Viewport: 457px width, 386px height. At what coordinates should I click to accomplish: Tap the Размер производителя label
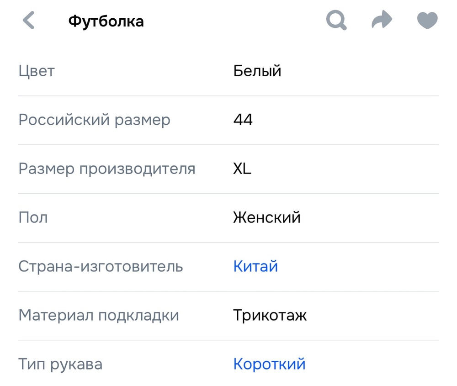click(107, 169)
